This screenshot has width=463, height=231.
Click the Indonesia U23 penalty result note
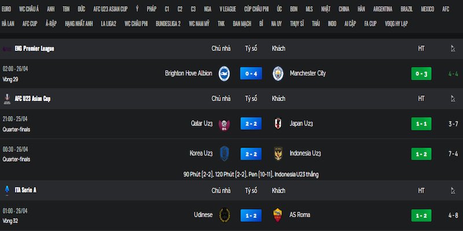point(251,174)
